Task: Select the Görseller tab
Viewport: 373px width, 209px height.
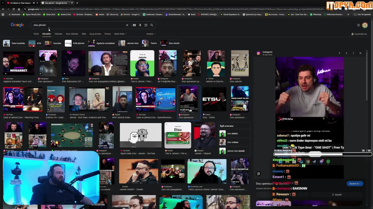Action: click(47, 34)
